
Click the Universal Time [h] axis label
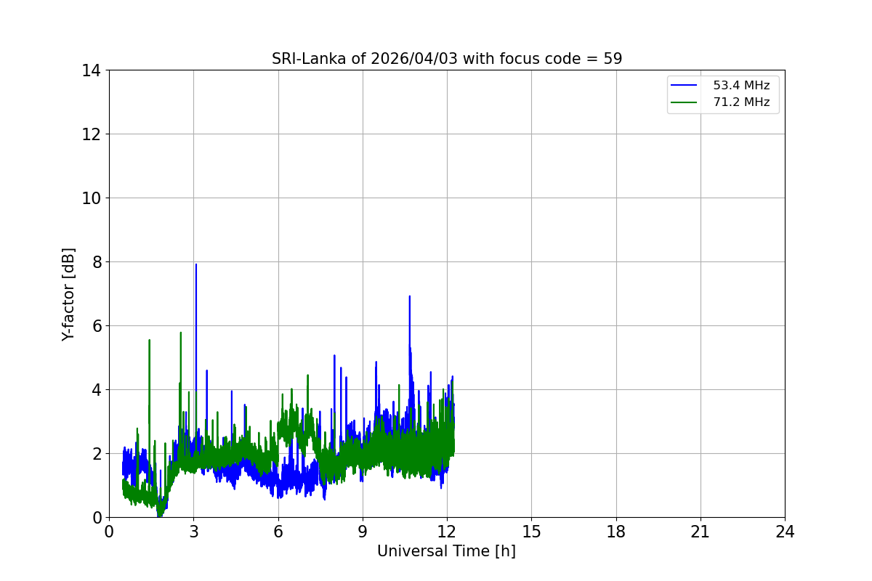click(x=446, y=551)
